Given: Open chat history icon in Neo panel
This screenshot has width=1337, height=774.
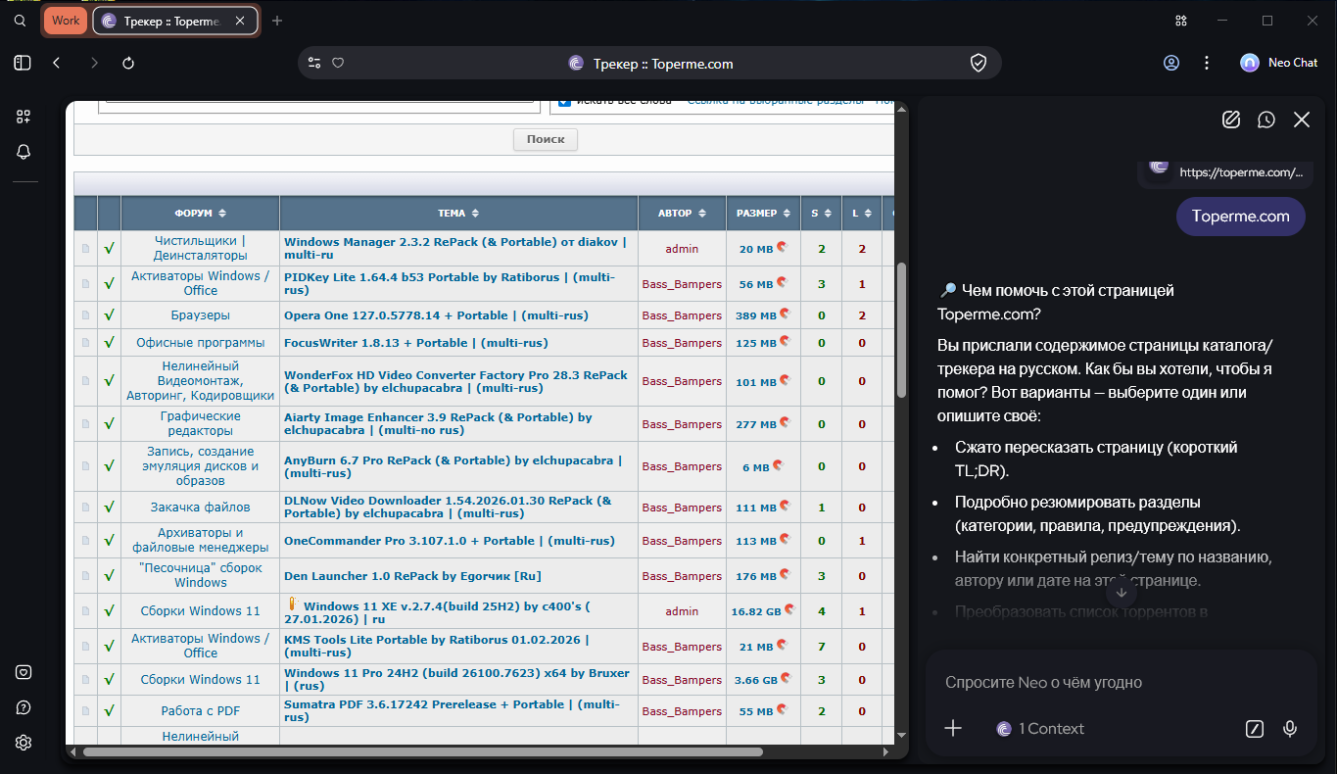Looking at the screenshot, I should (x=1266, y=120).
